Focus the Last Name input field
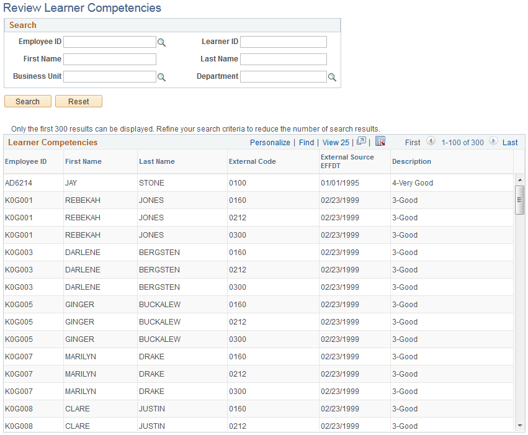Viewport: 528px width, 435px height. [284, 59]
